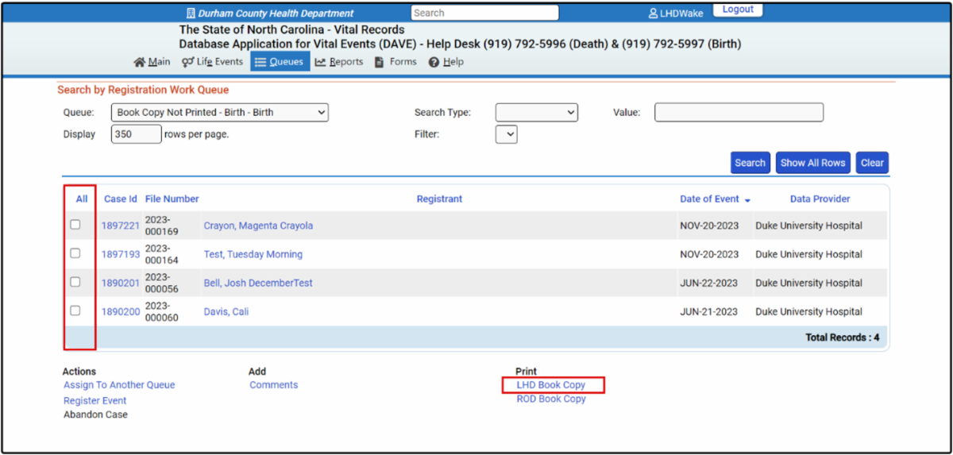Click the date JUN-21-2023
The image size is (953, 455).
[708, 312]
